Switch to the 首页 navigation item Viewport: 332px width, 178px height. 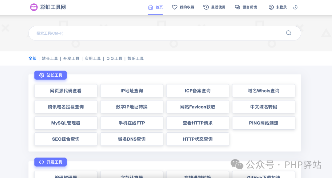click(155, 7)
